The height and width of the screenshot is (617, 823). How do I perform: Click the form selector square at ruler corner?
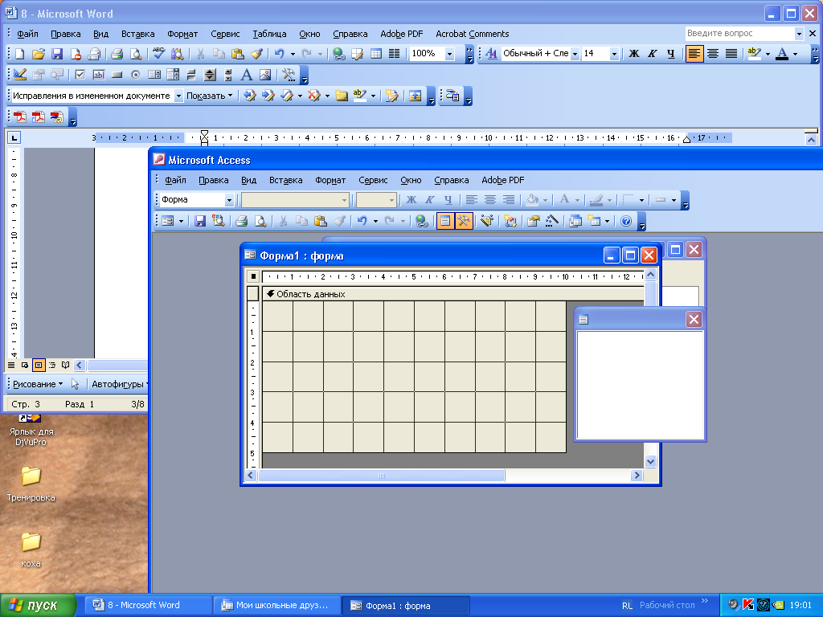point(253,276)
